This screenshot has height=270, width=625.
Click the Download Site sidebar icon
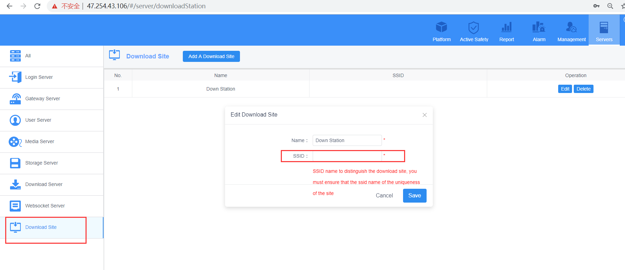[15, 227]
